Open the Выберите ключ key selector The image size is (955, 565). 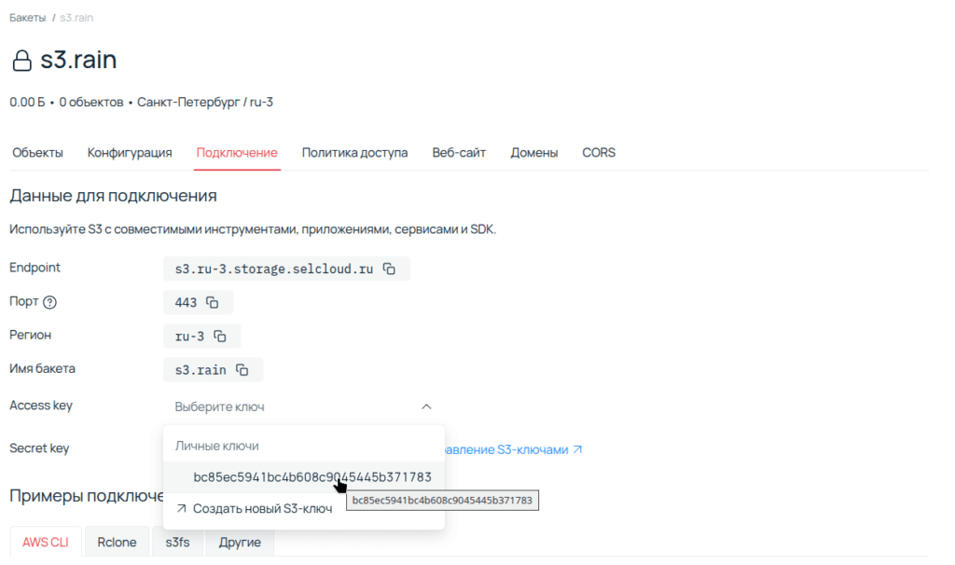[303, 407]
